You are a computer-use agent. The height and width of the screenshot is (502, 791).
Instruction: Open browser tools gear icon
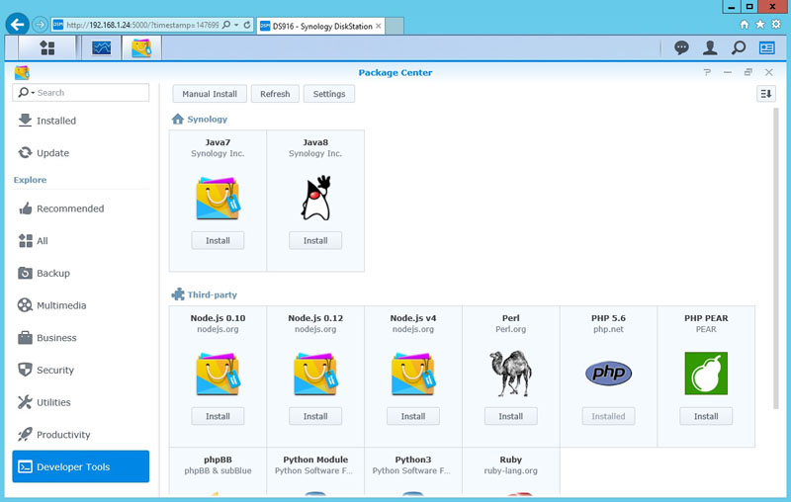point(776,24)
